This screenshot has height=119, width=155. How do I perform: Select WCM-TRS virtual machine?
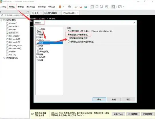[x=14, y=26]
